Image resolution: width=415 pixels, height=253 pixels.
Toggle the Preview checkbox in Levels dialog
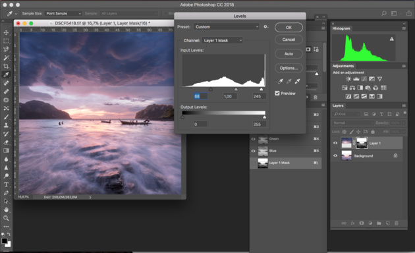(277, 93)
